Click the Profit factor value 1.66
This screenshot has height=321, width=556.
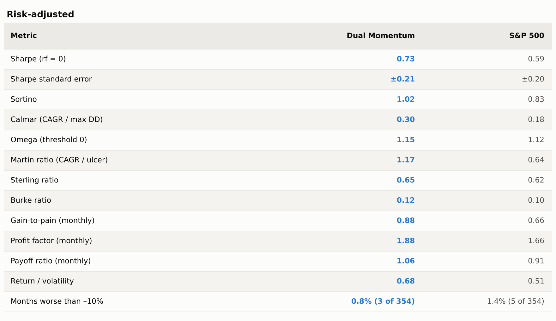536,241
